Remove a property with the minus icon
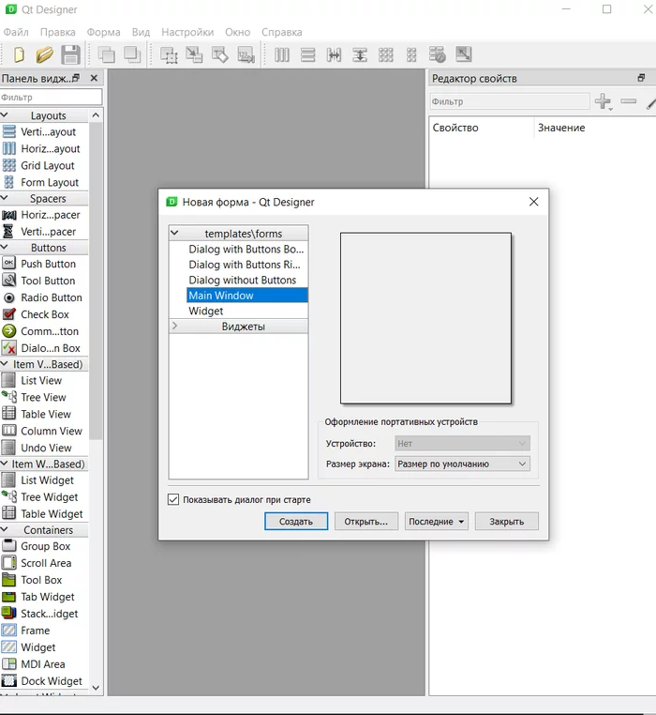Image resolution: width=656 pixels, height=715 pixels. pos(629,100)
